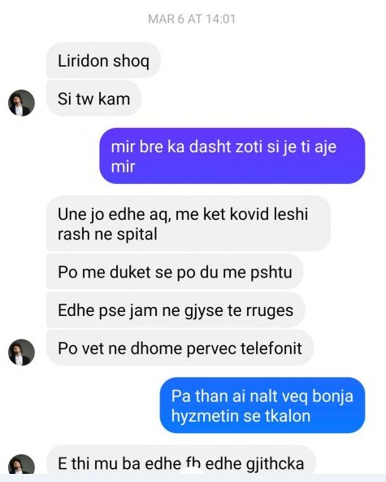The width and height of the screenshot is (386, 482).
Task: Tap the partially visible avatar beside the last message
Action: coord(21,464)
